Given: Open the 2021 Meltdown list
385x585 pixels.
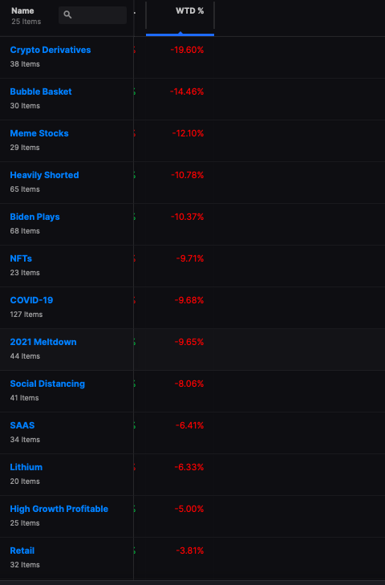Looking at the screenshot, I should click(43, 342).
